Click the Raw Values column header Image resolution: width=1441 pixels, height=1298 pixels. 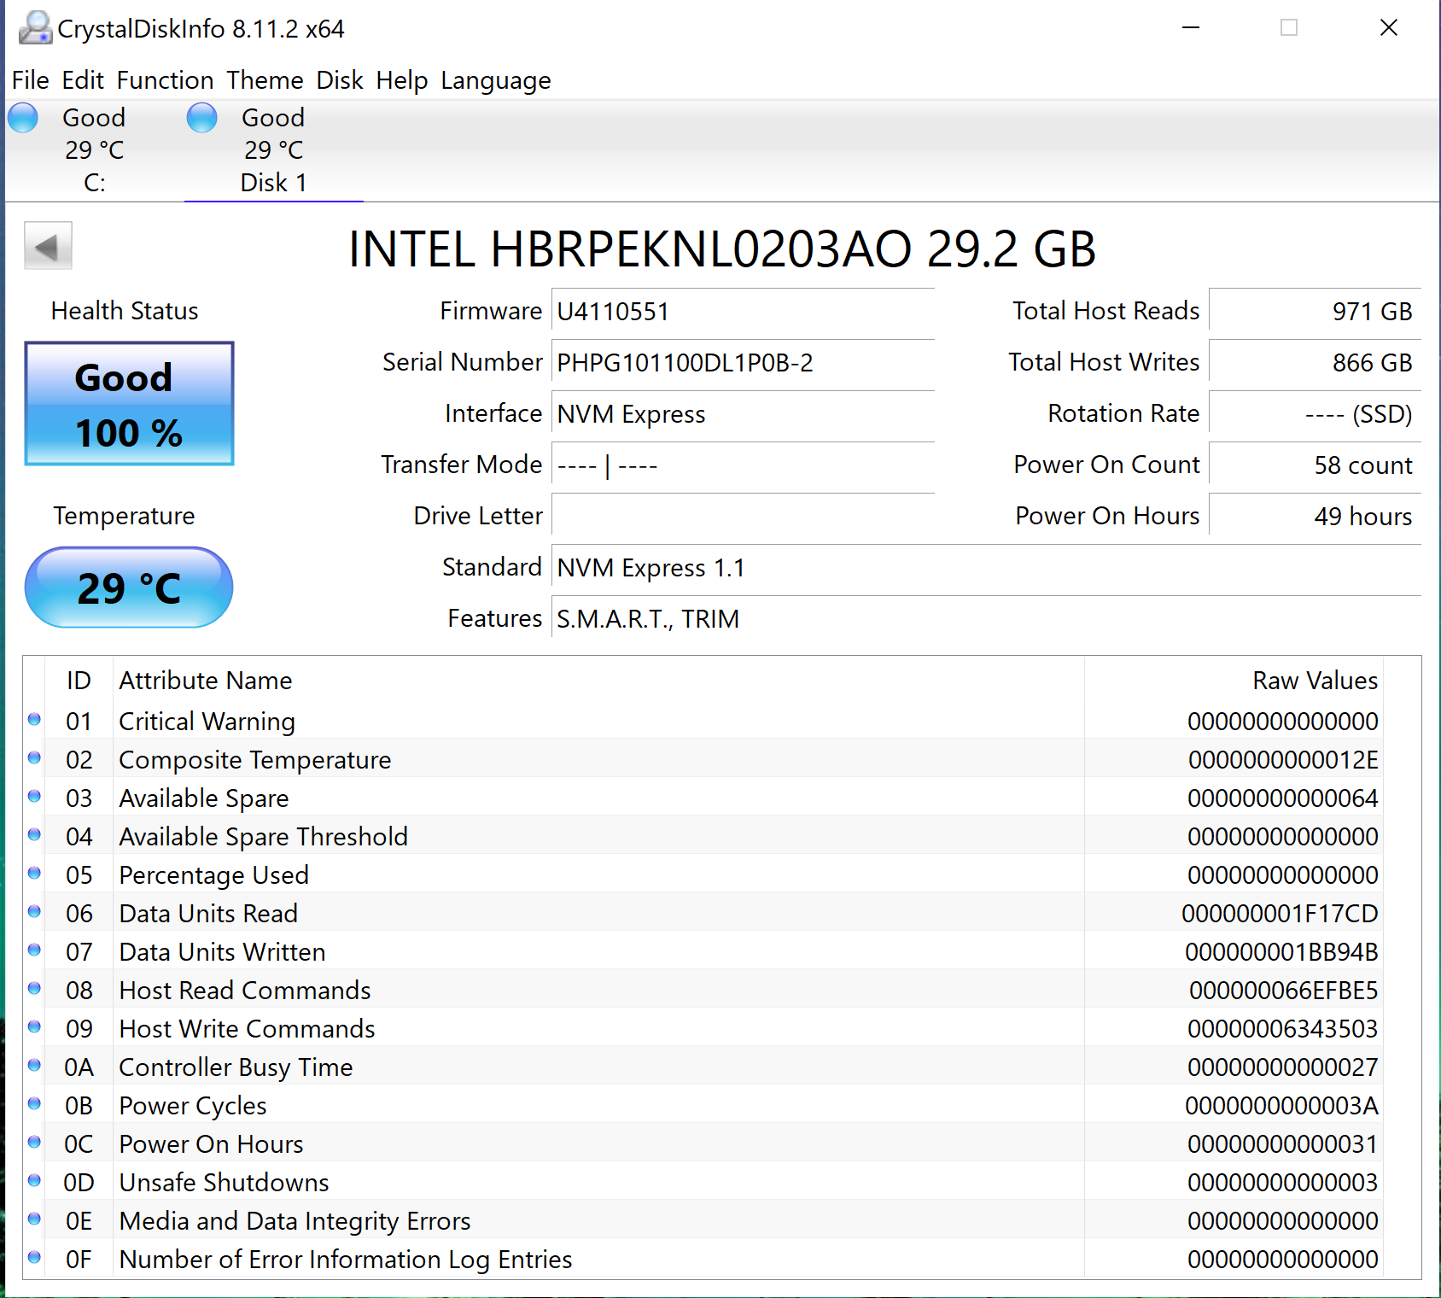(1315, 681)
